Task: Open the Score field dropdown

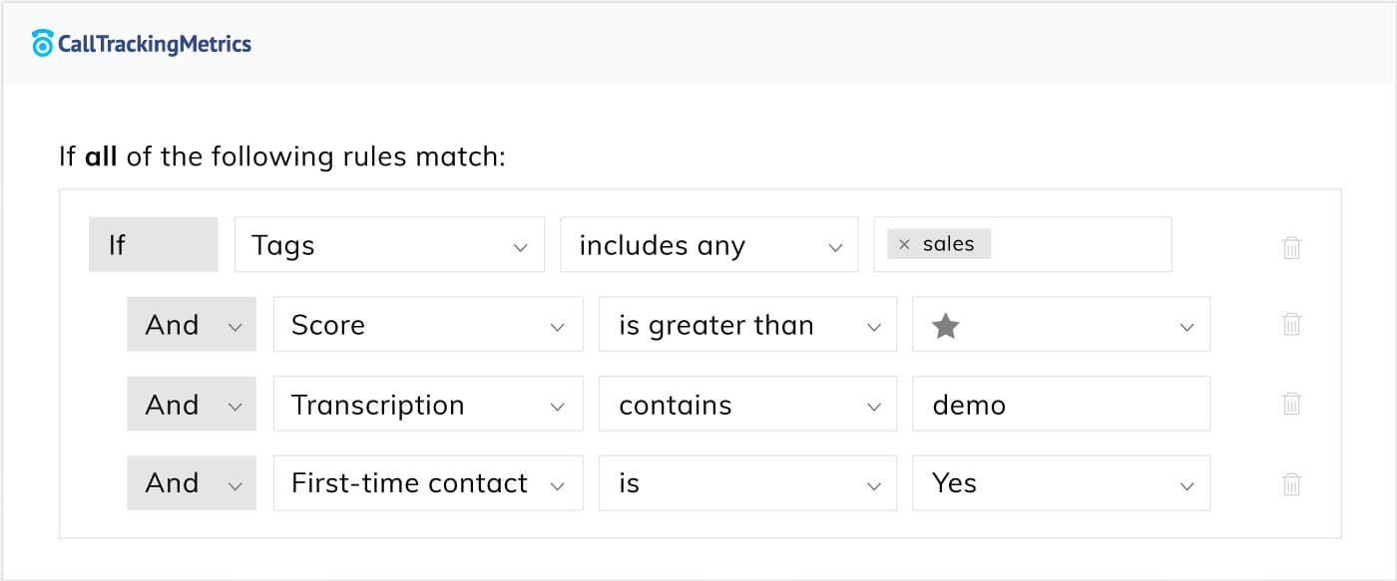Action: click(x=427, y=325)
